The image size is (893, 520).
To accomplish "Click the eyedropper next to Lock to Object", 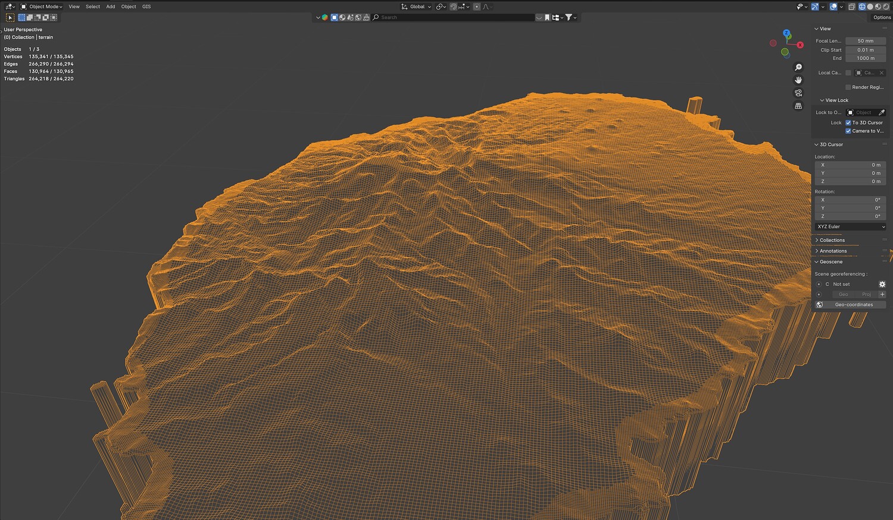I will [882, 112].
